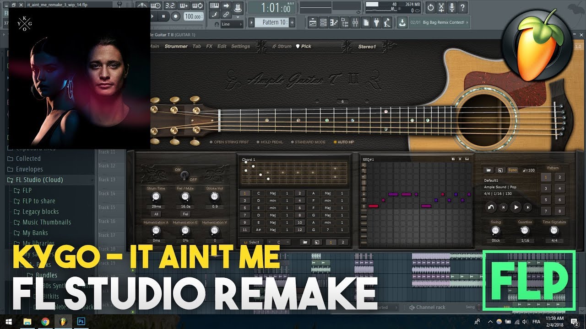The image size is (586, 329).
Task: Play the strummer sequence
Action: tap(516, 207)
